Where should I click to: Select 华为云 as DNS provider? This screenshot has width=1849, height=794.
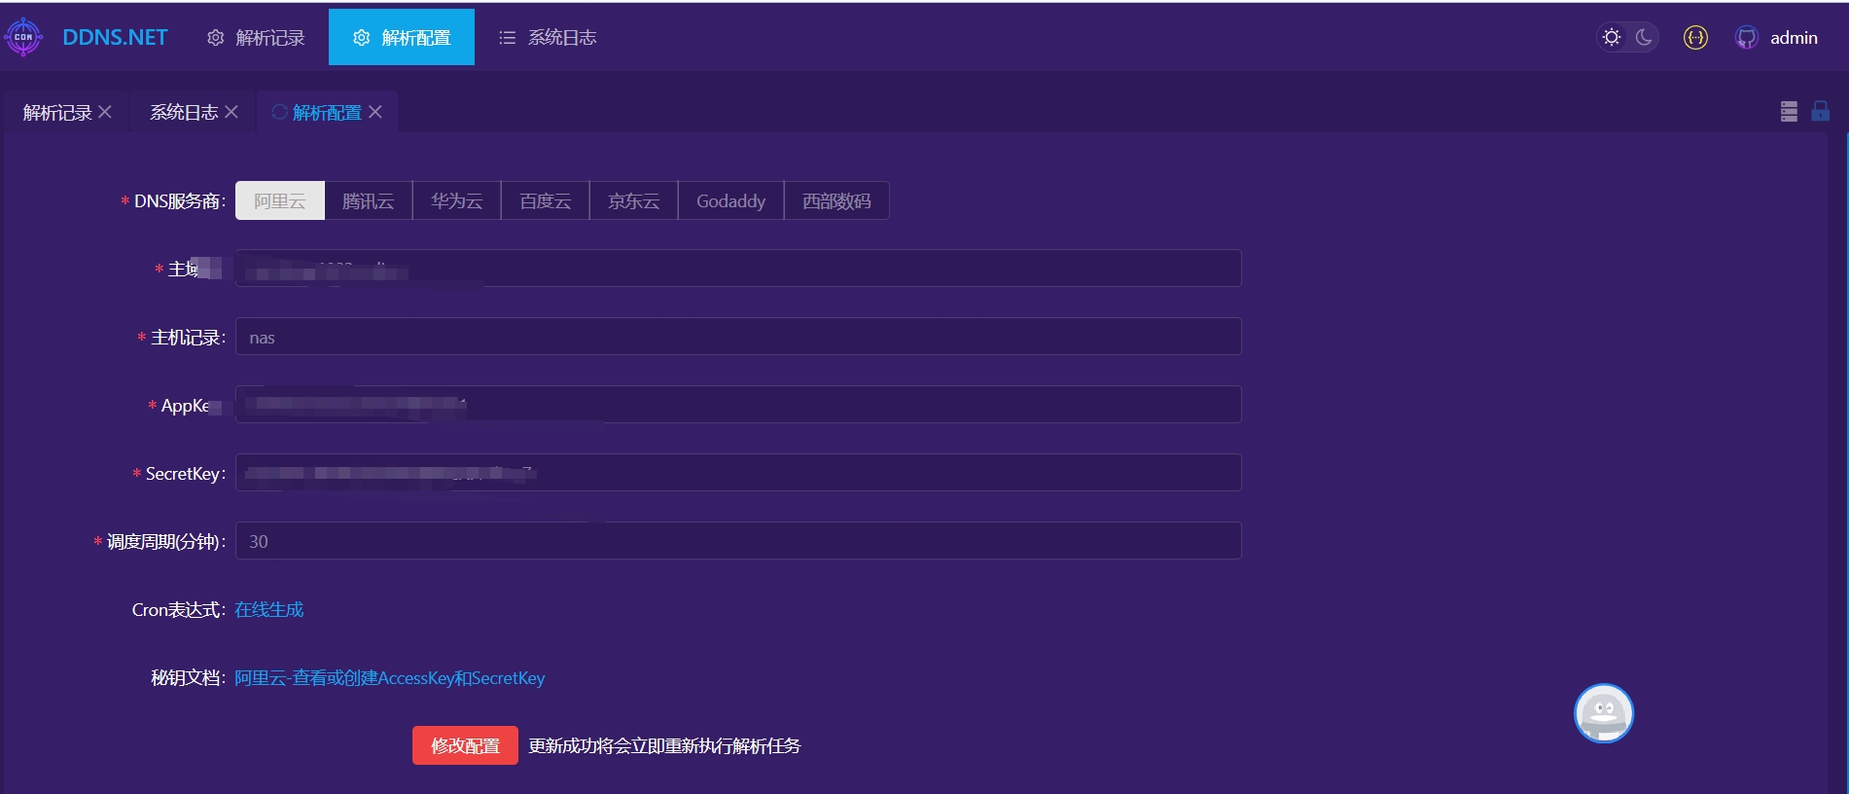pos(457,200)
